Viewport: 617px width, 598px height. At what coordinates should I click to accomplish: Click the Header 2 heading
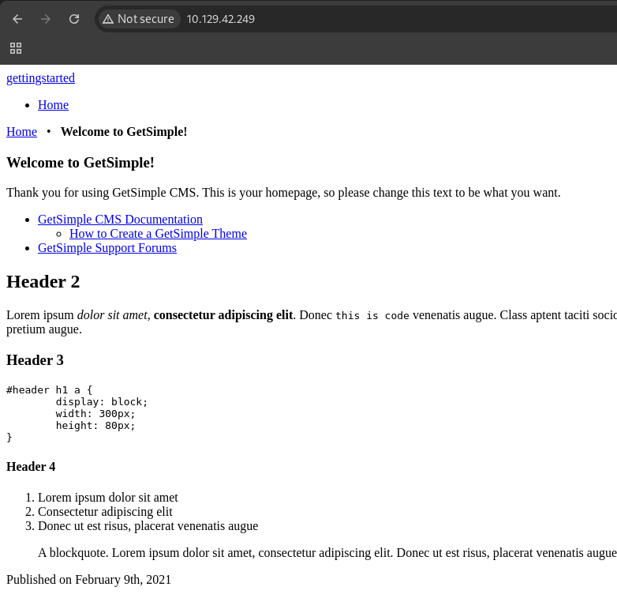pos(43,282)
